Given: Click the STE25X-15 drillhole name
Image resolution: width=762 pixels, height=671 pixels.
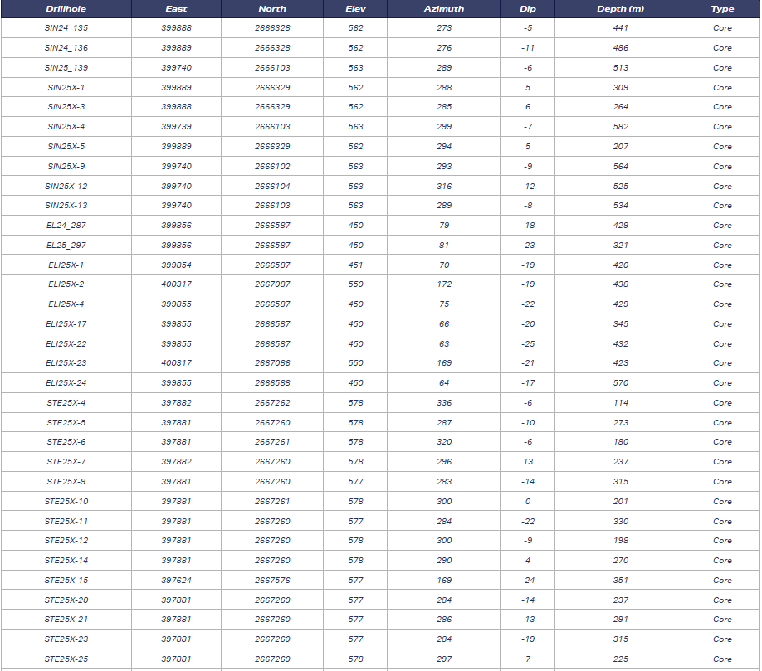Looking at the screenshot, I should coord(66,581).
